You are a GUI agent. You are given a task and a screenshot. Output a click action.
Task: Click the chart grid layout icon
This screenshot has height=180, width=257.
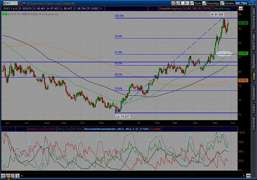(x=3, y=175)
